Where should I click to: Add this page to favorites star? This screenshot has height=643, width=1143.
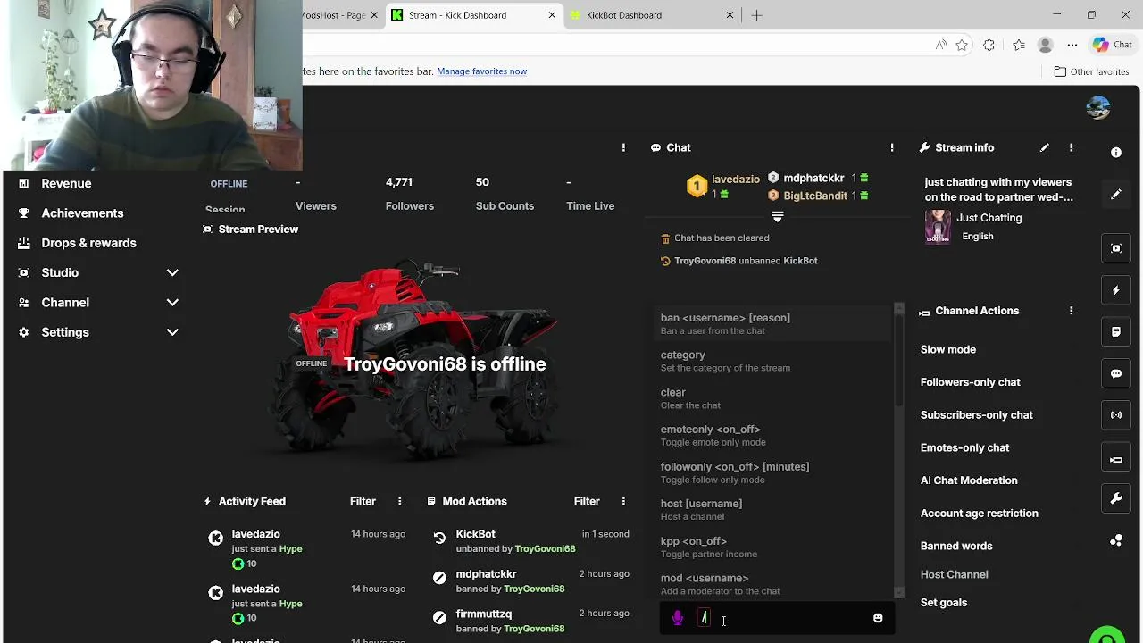(x=962, y=45)
